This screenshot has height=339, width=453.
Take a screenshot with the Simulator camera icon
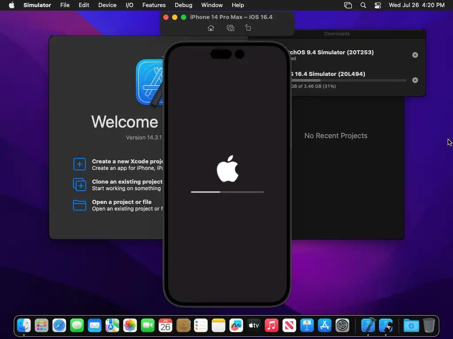pyautogui.click(x=230, y=28)
